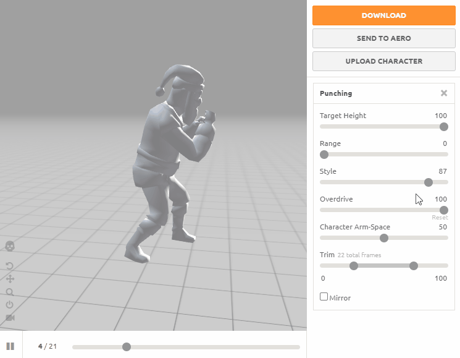Viewport: 460px width, 358px height.
Task: Click the Character Arm-Space slider handle
Action: (384, 238)
